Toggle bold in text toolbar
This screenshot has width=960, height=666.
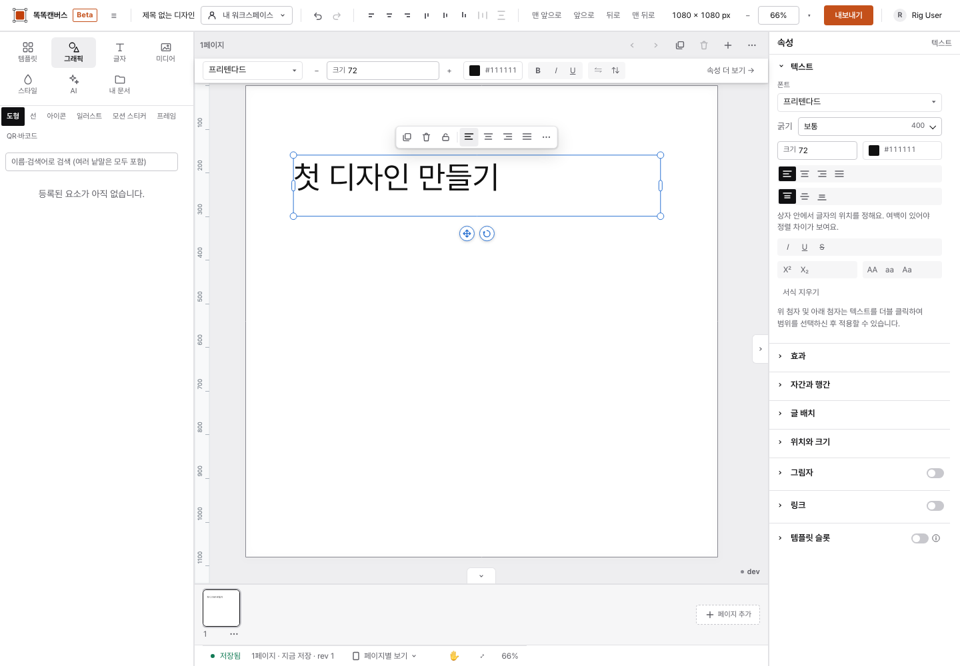(538, 71)
